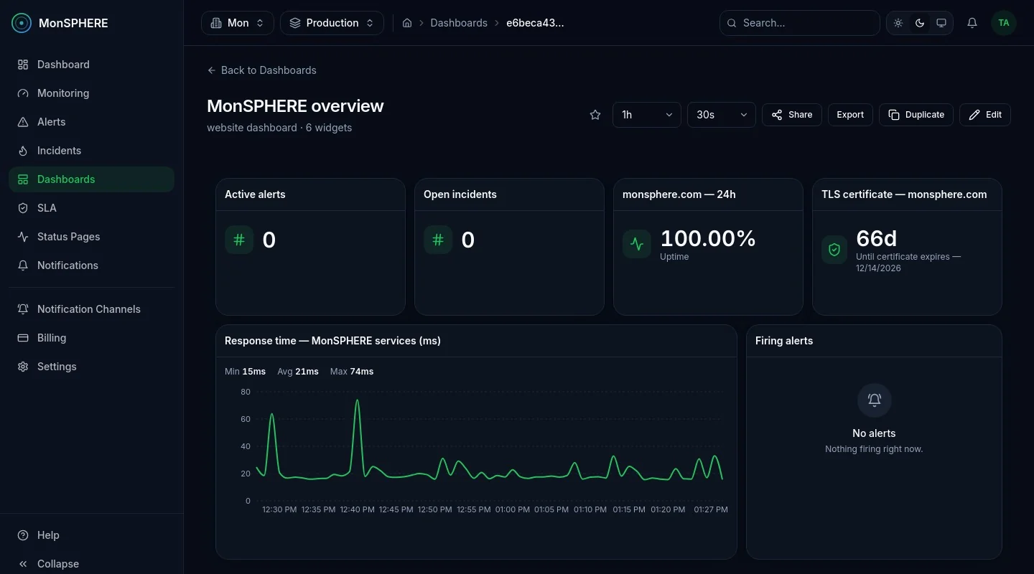Click the home breadcrumb icon
This screenshot has height=574, width=1034.
coord(407,23)
